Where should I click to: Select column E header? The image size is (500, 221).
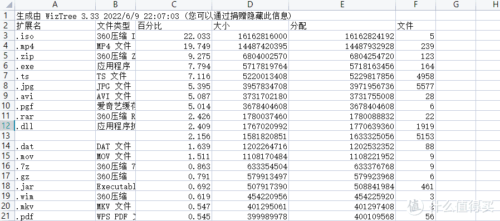(342, 5)
